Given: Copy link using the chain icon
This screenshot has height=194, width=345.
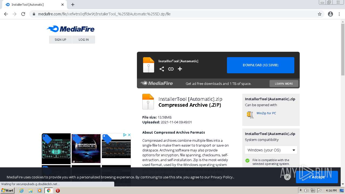Looking at the screenshot, I should click(171, 69).
